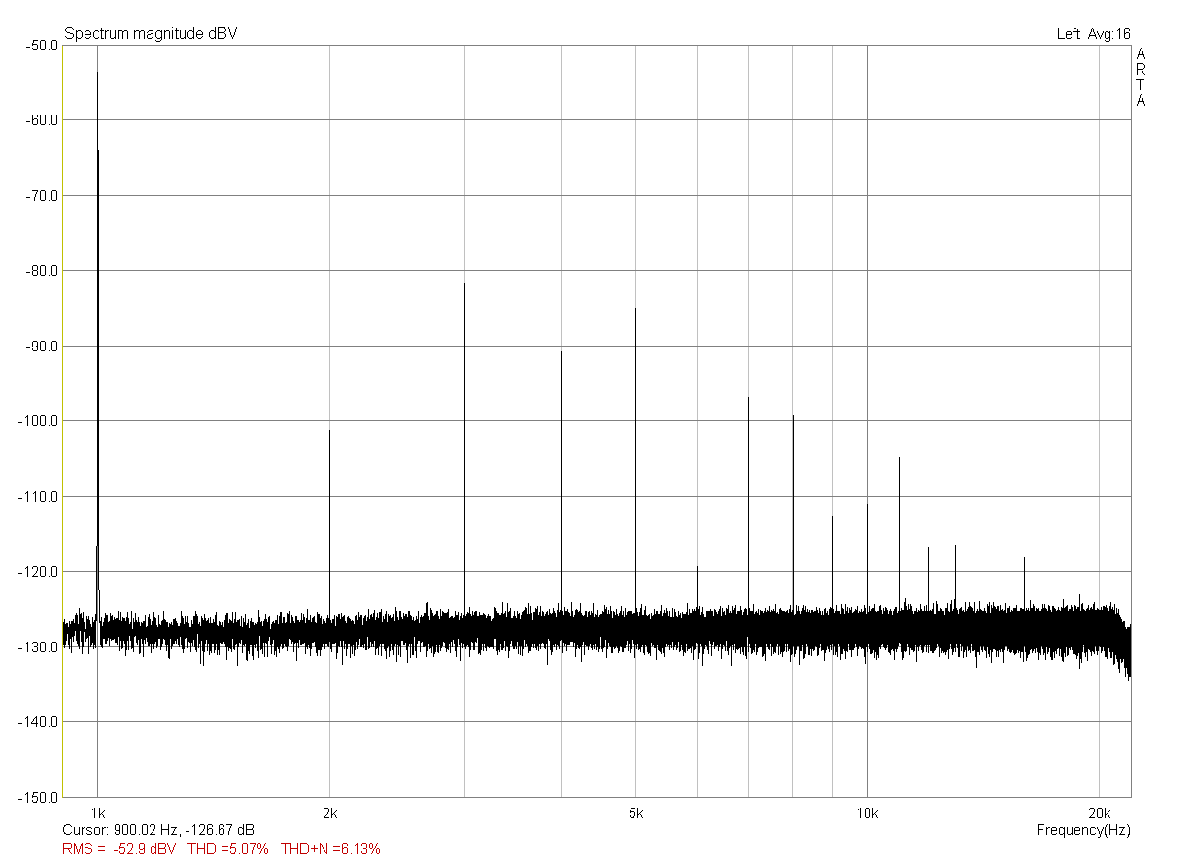Click the -100.0 y-axis label
This screenshot has height=858, width=1193.
coord(38,421)
